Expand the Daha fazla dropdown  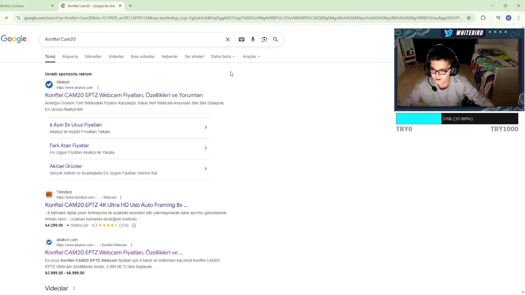pyautogui.click(x=223, y=57)
